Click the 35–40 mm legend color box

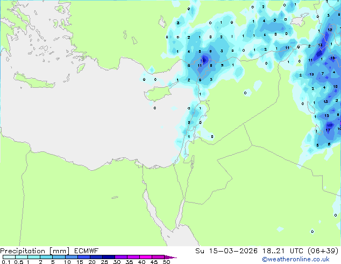(133, 257)
